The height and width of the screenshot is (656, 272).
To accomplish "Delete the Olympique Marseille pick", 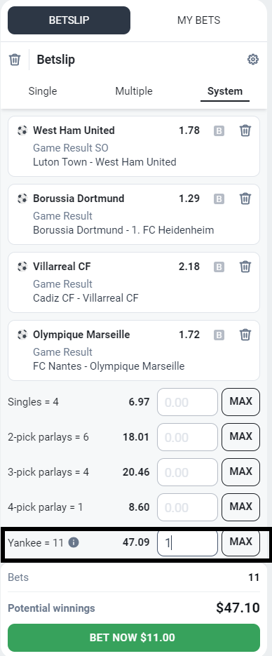I will coord(245,335).
